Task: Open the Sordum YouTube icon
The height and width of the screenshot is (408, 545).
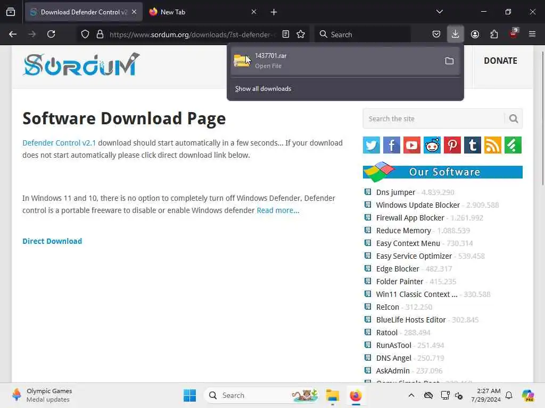Action: tap(412, 145)
